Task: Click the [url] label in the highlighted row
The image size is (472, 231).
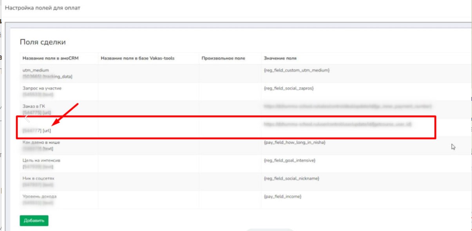Action: (47, 131)
